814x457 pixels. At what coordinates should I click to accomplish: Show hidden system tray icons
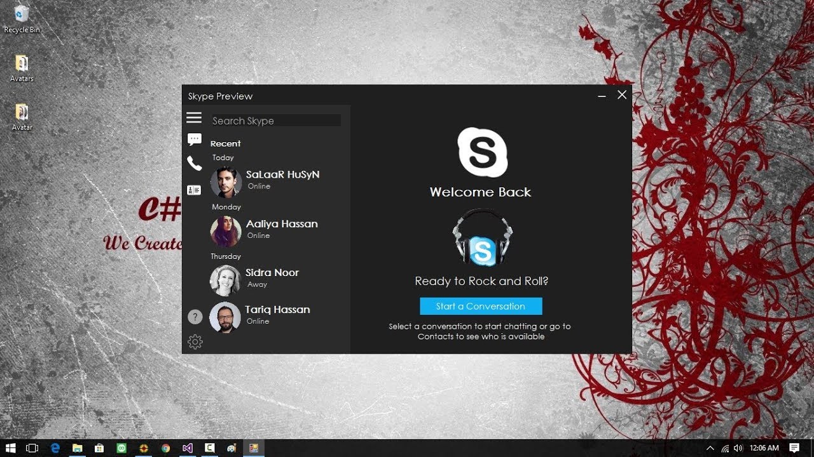point(710,448)
